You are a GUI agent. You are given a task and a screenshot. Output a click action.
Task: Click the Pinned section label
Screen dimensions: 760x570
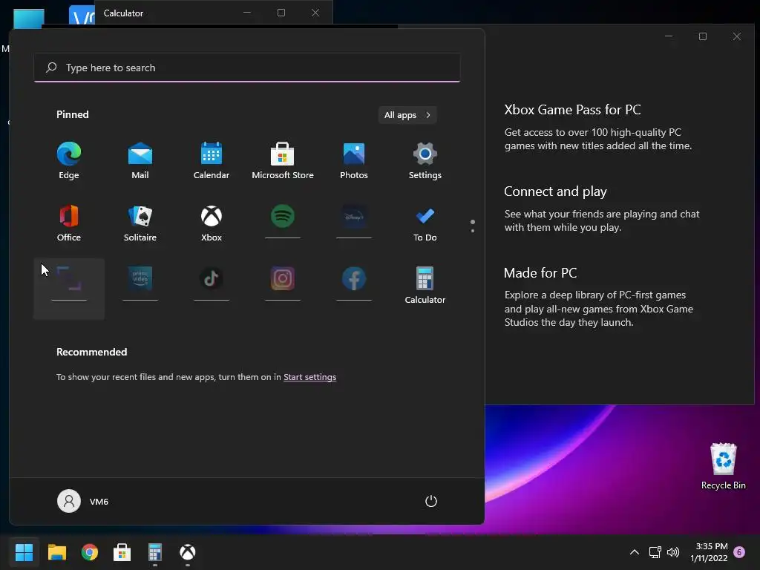click(x=73, y=114)
